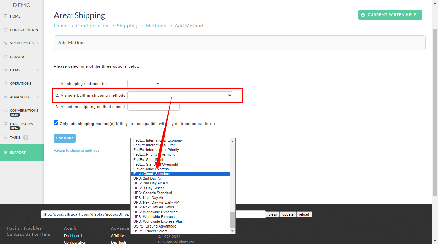Click the reload button
The width and height of the screenshot is (438, 244).
click(x=304, y=214)
